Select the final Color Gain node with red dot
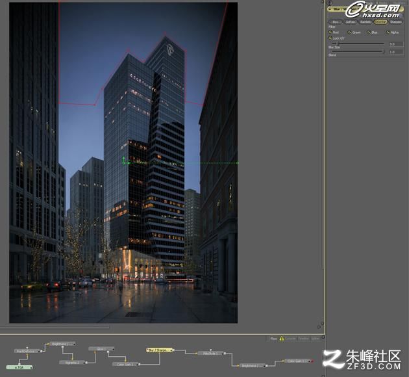 coord(297,361)
